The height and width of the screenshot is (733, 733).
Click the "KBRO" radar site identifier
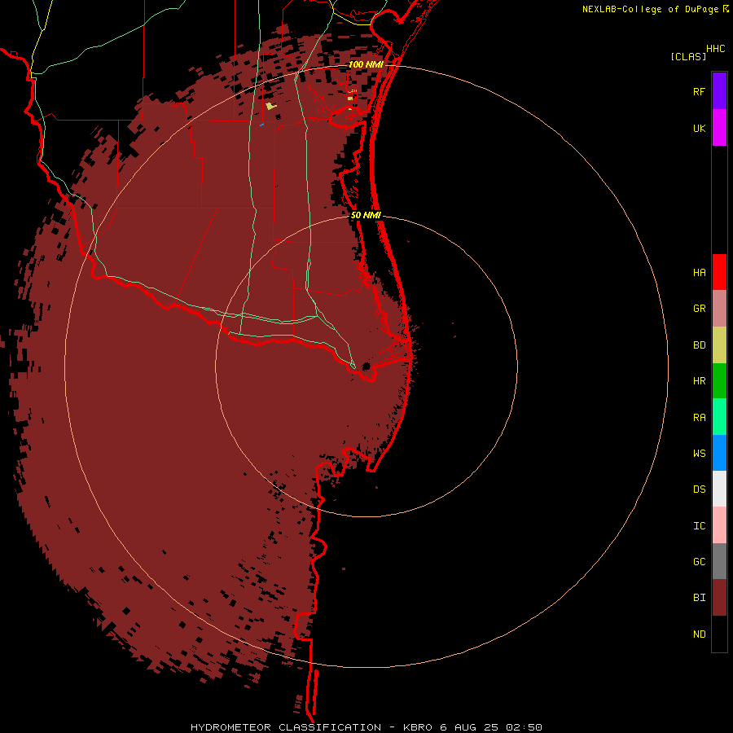pyautogui.click(x=418, y=727)
